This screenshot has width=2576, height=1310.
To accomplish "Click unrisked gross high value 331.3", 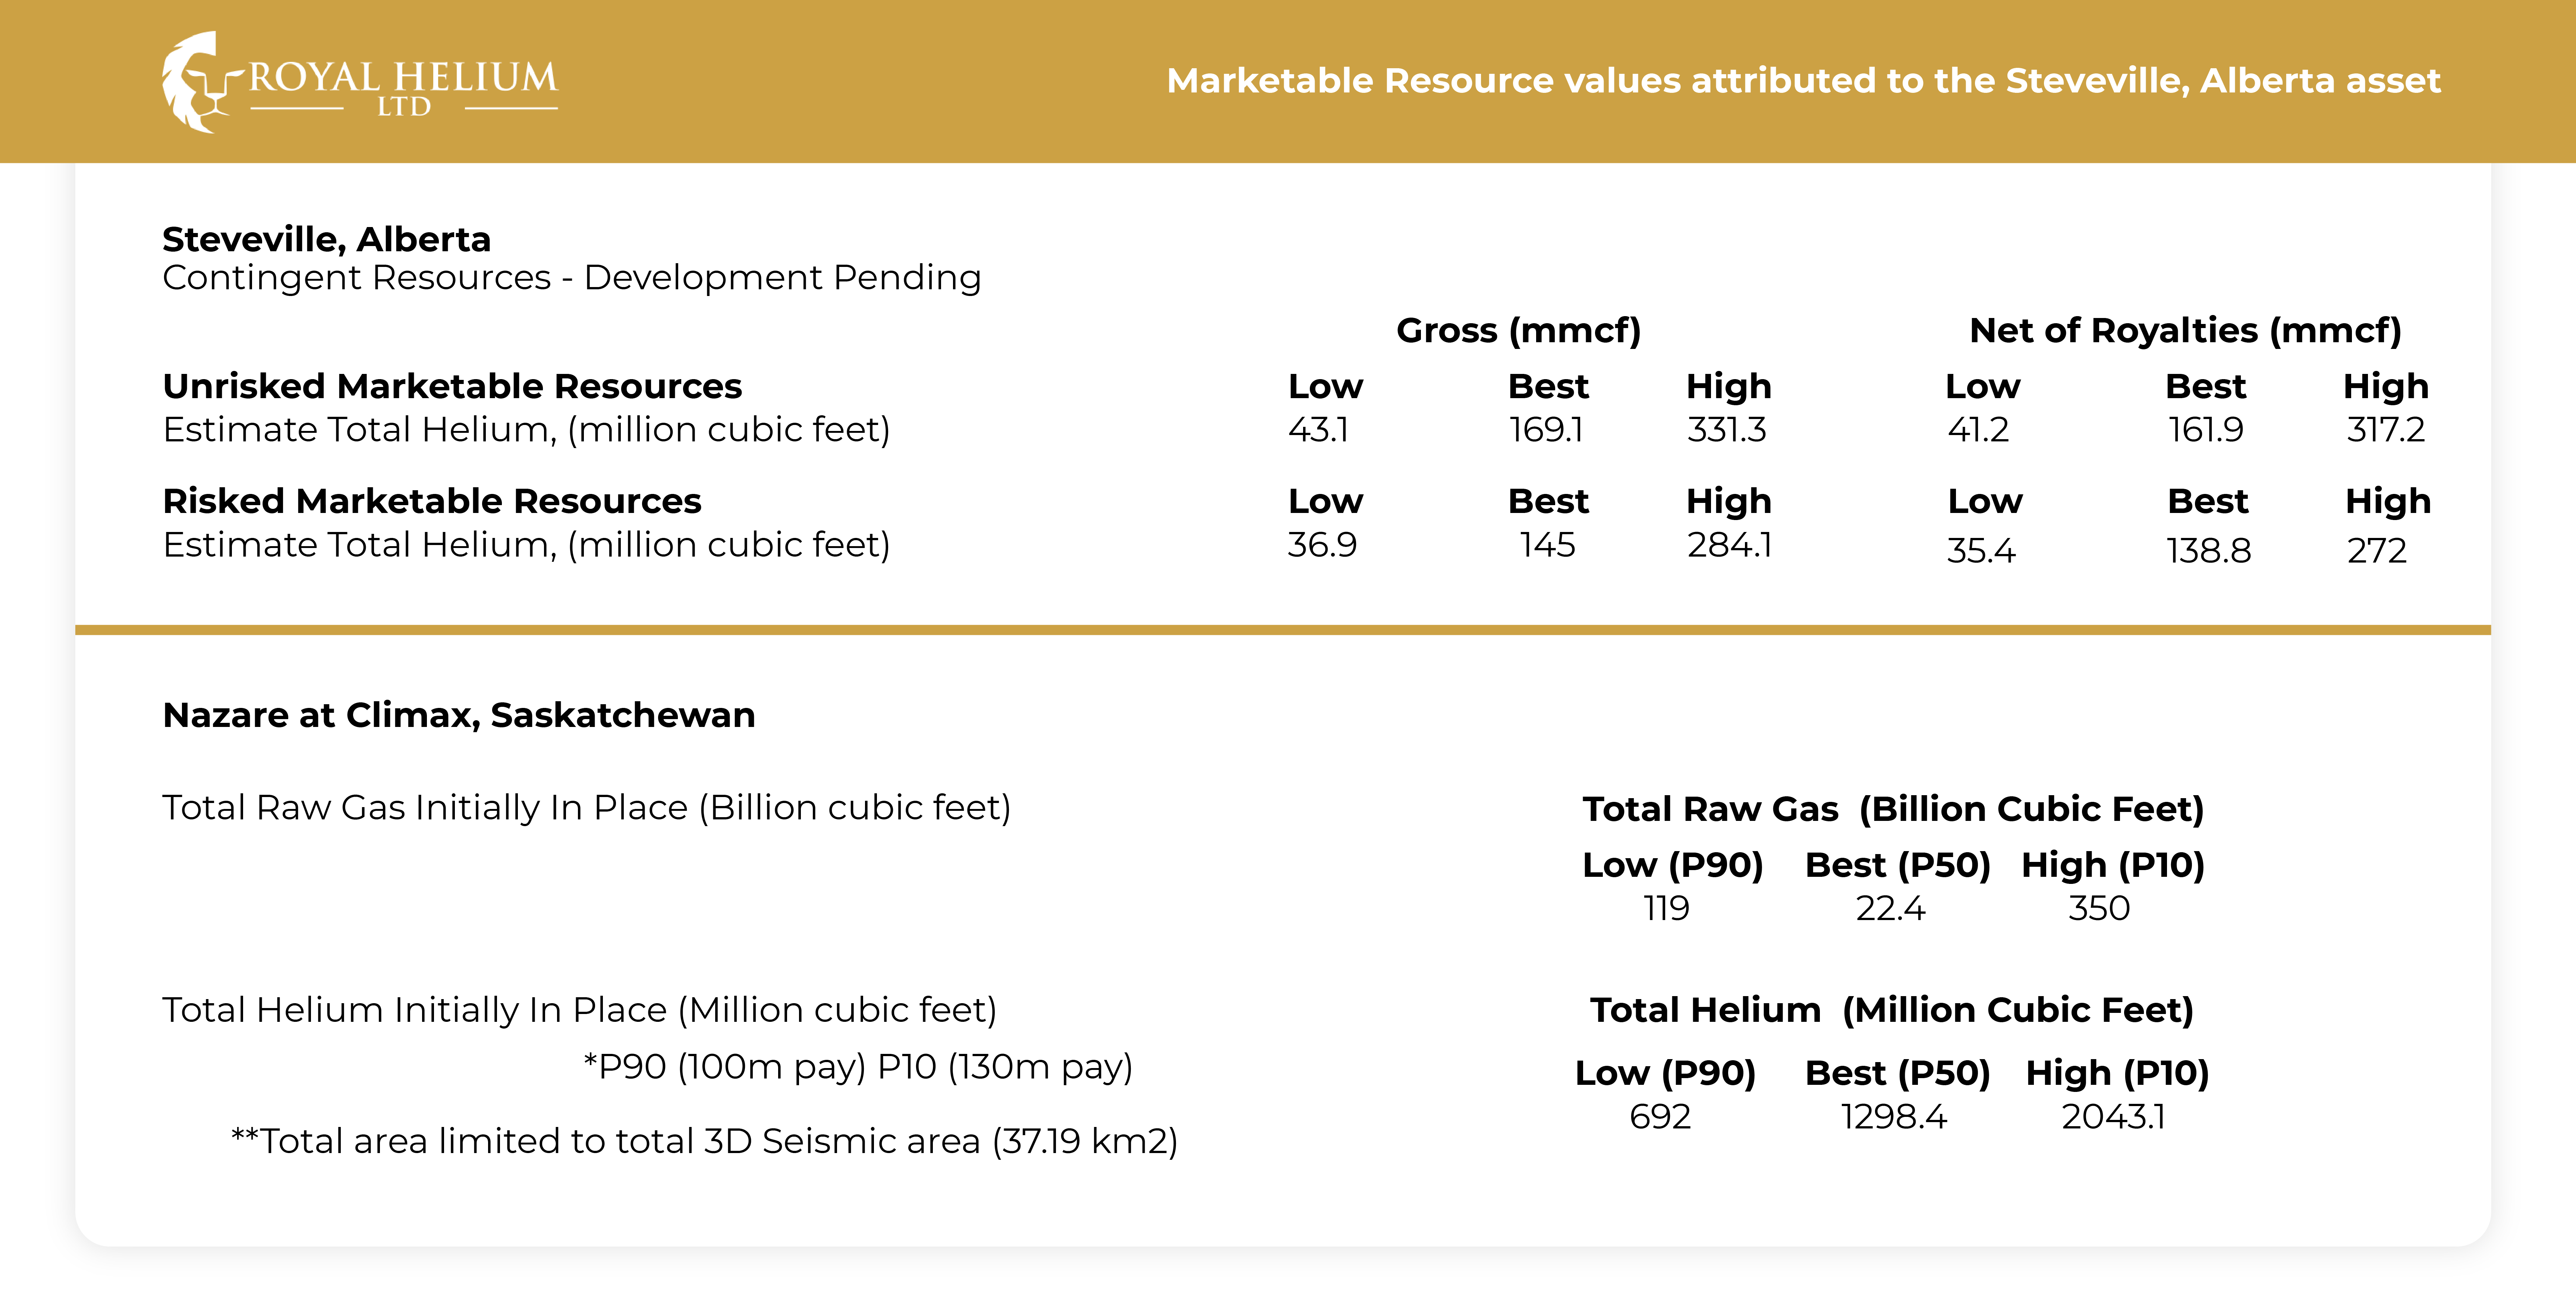I will 1727,430.
